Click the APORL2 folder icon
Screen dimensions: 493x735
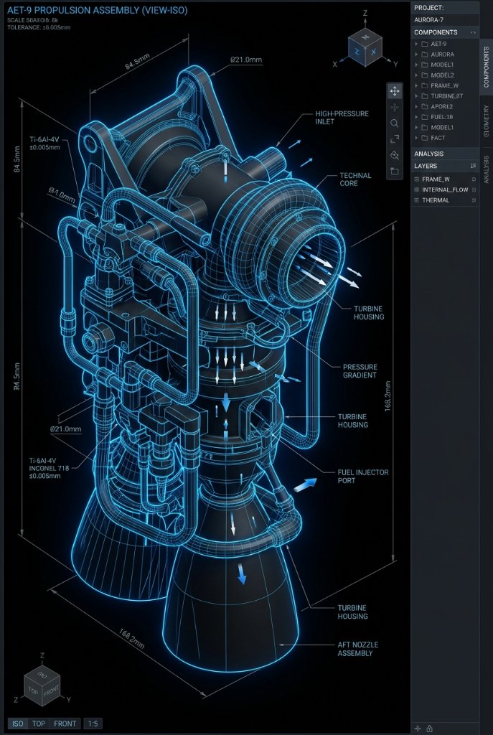click(x=425, y=106)
